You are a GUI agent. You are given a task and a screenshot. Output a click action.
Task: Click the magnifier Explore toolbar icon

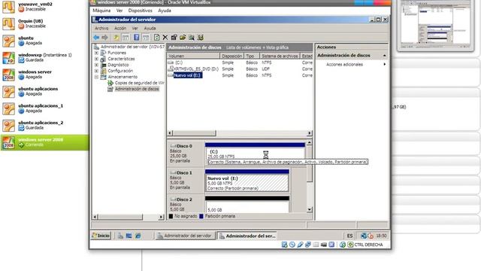tap(192, 38)
